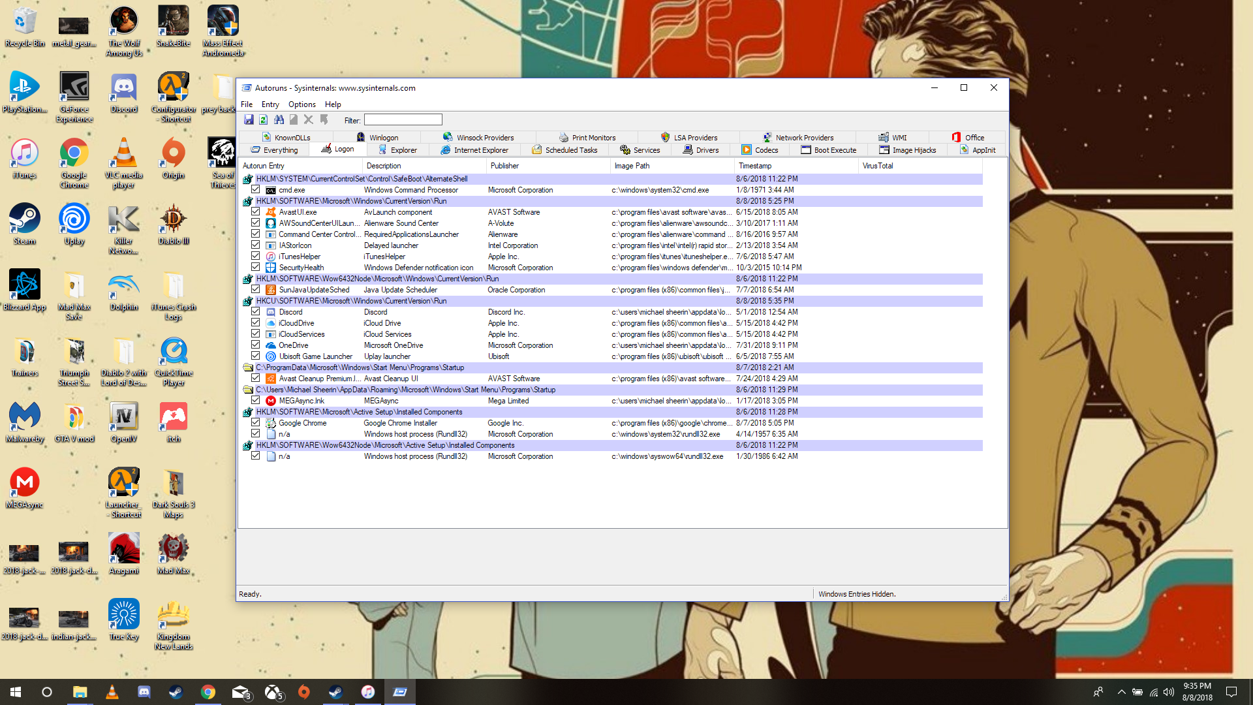The width and height of the screenshot is (1253, 705).
Task: Select the Recycle Bin desktop icon
Action: 25,26
